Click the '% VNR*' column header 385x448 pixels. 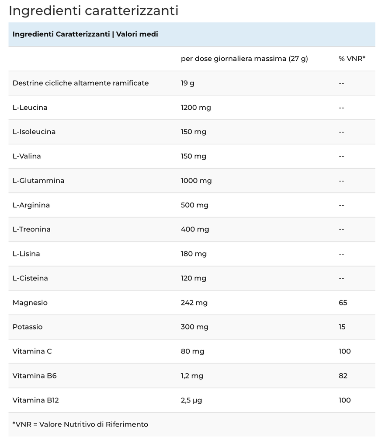pyautogui.click(x=352, y=59)
